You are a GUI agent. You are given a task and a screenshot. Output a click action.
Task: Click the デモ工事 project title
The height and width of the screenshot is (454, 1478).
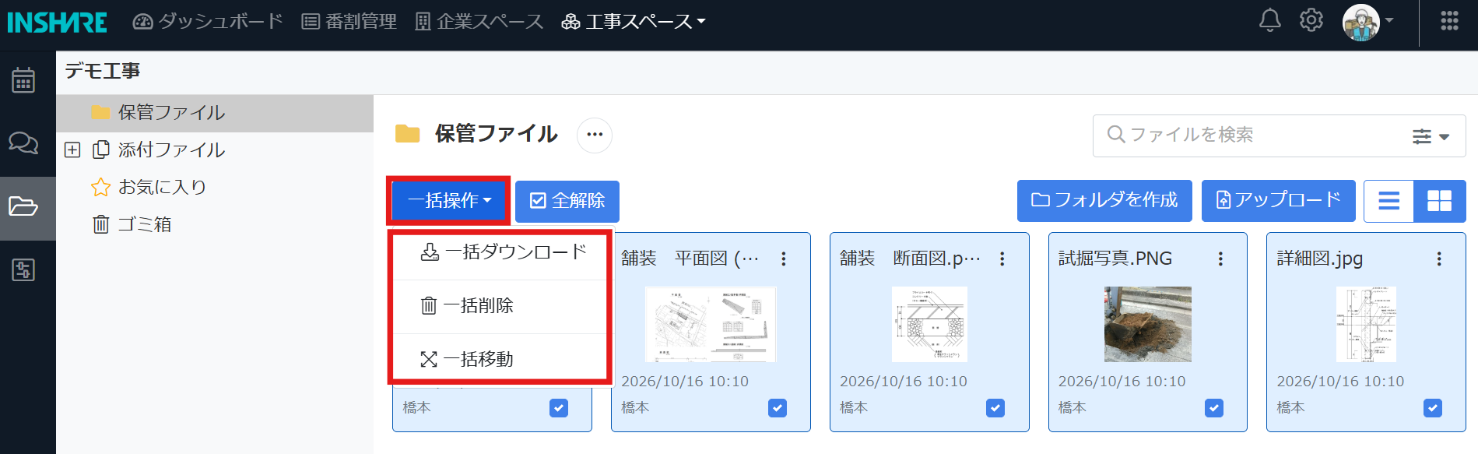103,71
